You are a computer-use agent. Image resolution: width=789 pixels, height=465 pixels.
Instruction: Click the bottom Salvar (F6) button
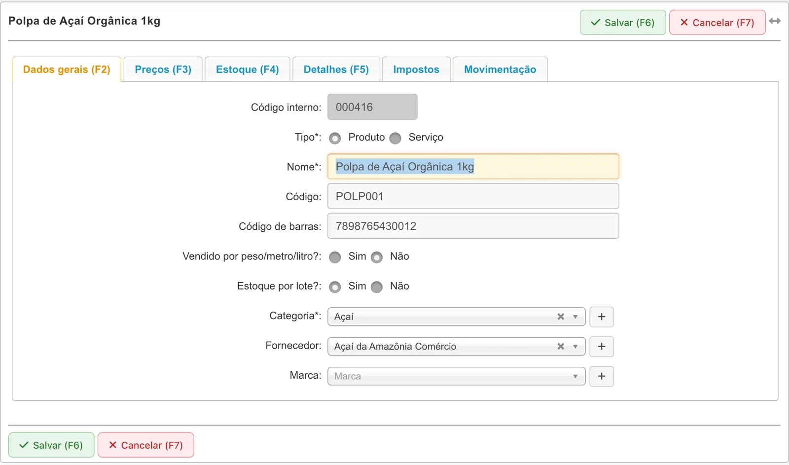tap(51, 445)
